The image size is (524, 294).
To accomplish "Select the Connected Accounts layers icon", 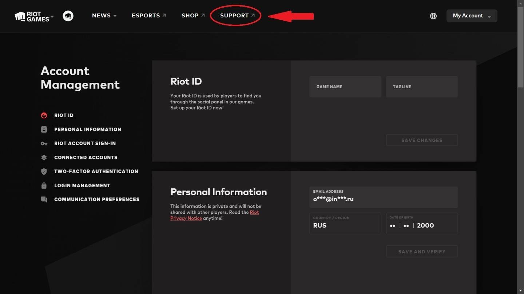I will coord(44,157).
